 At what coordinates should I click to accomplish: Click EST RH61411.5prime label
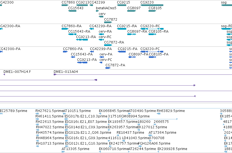coord(49,116)
